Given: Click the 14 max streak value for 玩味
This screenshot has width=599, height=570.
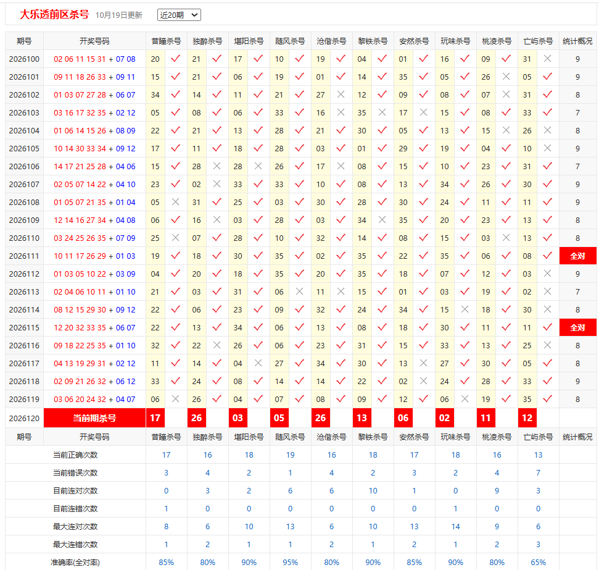Looking at the screenshot, I should [x=455, y=526].
